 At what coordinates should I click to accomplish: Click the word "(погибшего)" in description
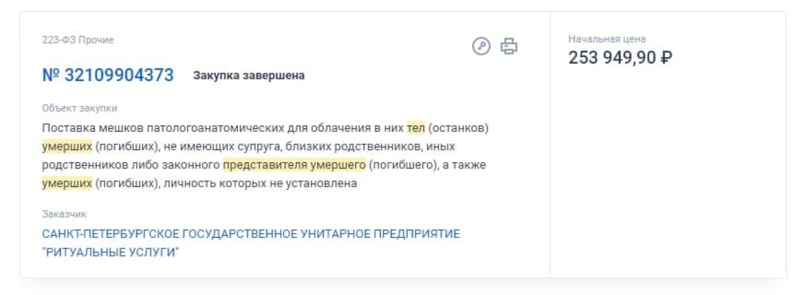pos(402,165)
